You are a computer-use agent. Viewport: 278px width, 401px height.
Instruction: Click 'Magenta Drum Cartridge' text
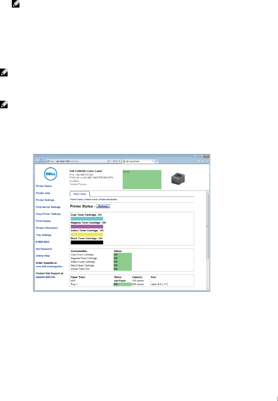coord(84,258)
